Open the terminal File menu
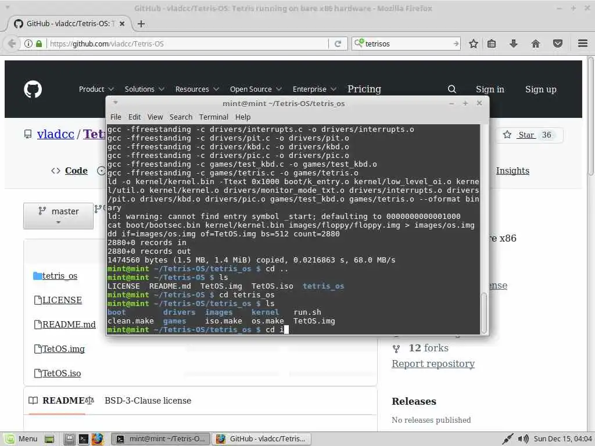Viewport: 595px width, 446px height. 116,117
